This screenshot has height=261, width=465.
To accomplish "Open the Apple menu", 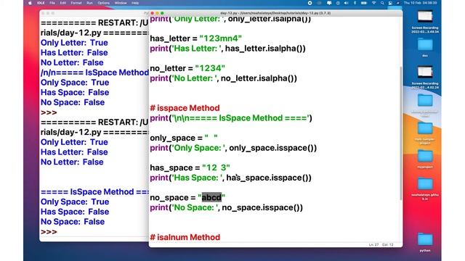I will click(30, 3).
